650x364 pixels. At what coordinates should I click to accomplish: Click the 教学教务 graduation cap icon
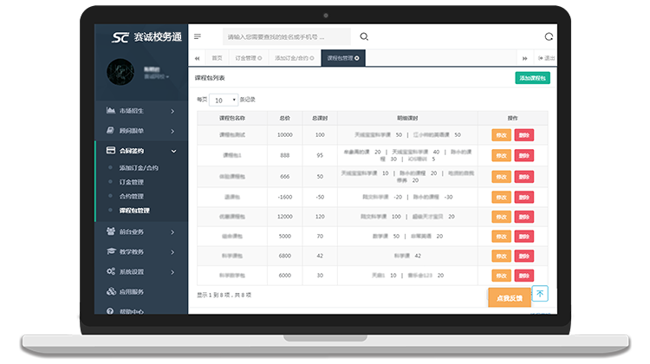pyautogui.click(x=111, y=251)
